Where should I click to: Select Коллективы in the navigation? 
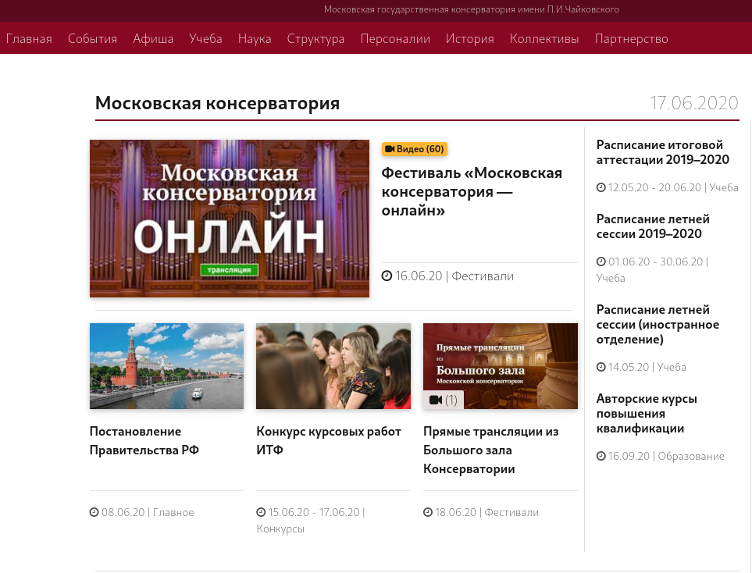click(x=544, y=39)
